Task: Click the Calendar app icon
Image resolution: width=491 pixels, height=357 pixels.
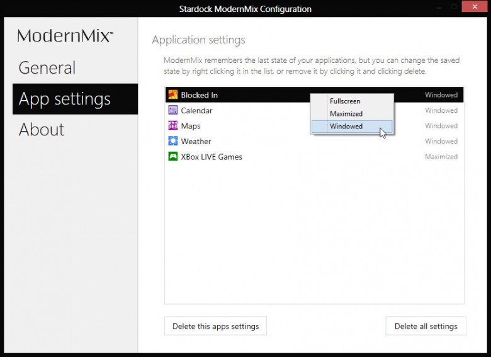Action: click(x=173, y=110)
